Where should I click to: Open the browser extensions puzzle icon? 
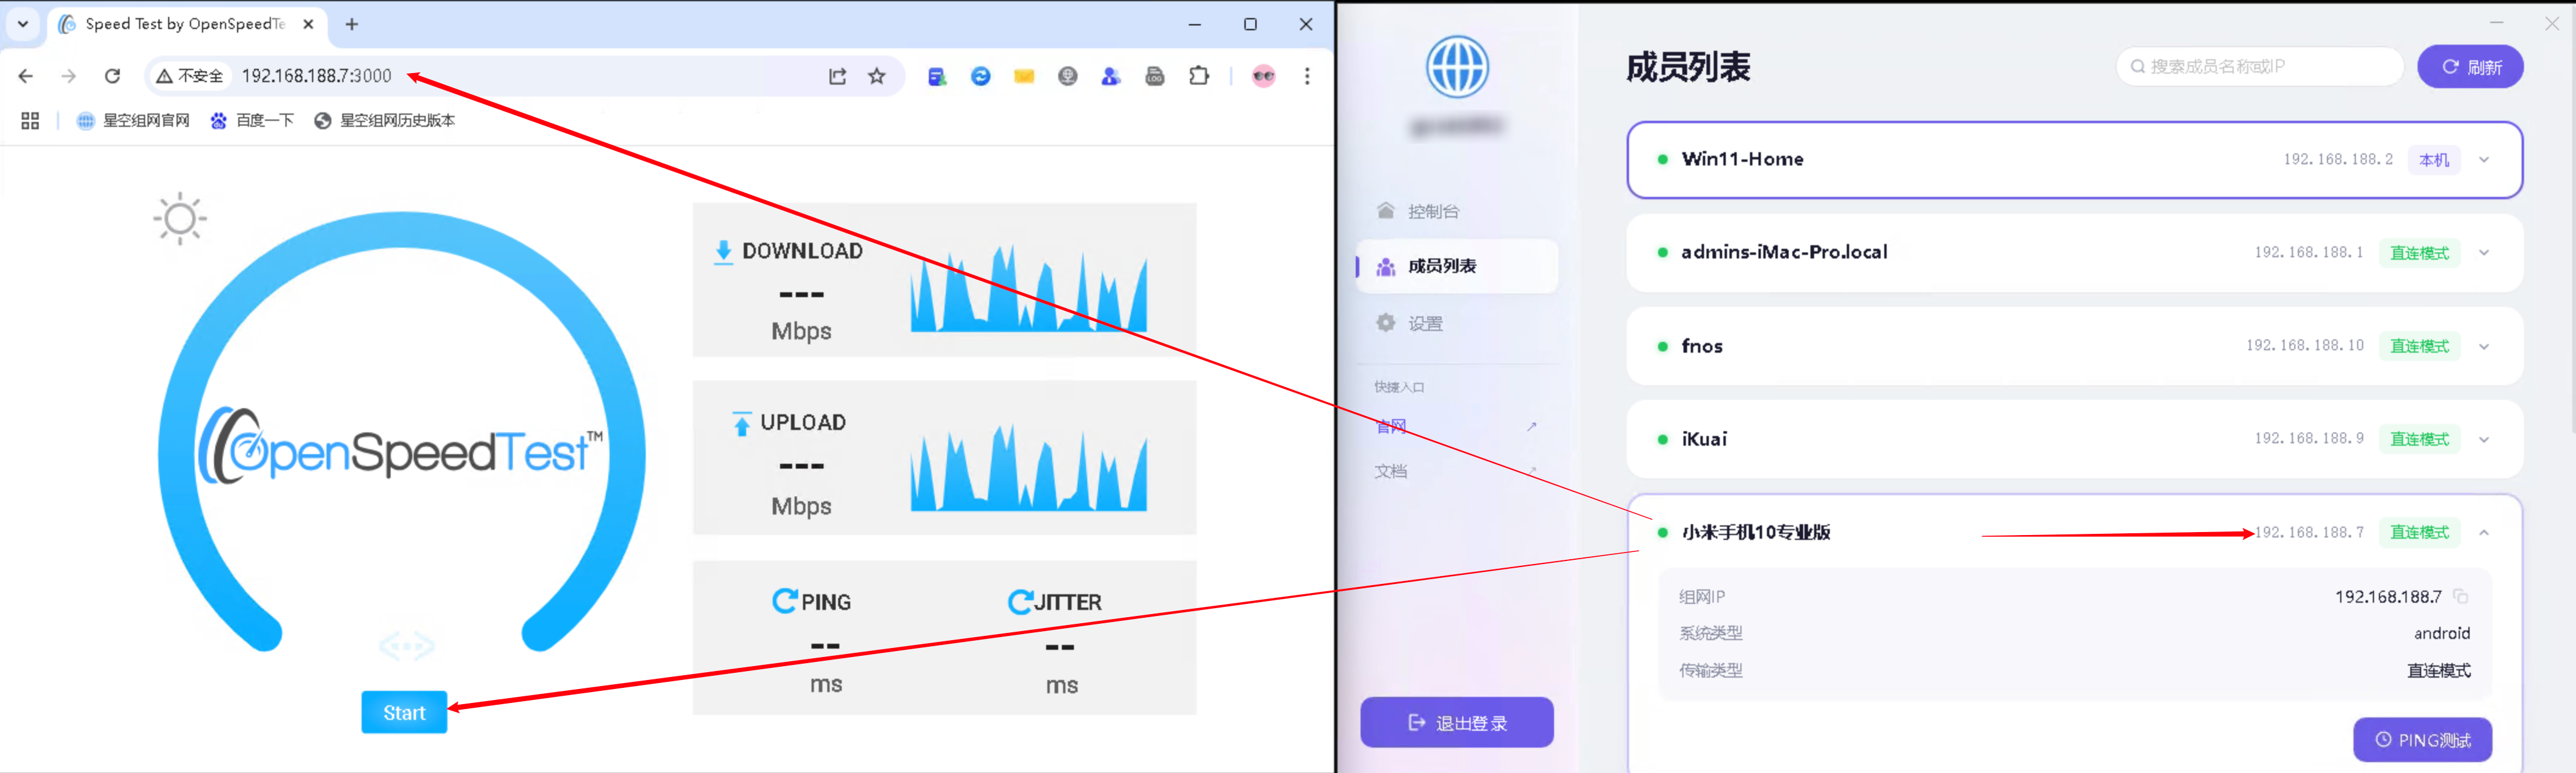[x=1198, y=76]
